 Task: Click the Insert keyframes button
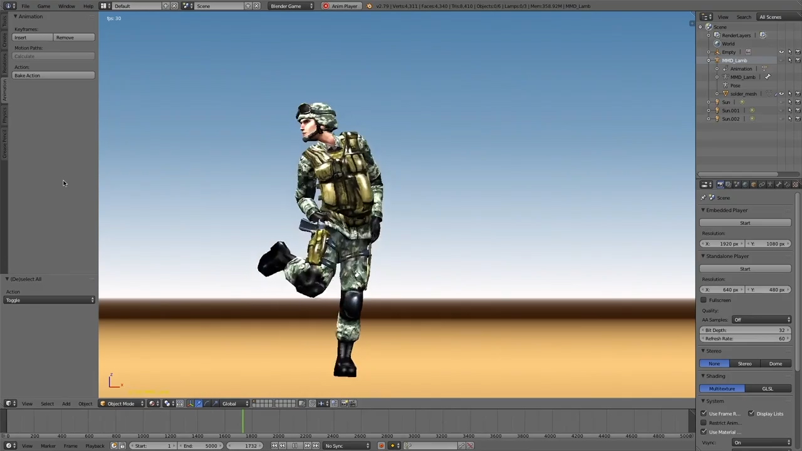point(33,38)
